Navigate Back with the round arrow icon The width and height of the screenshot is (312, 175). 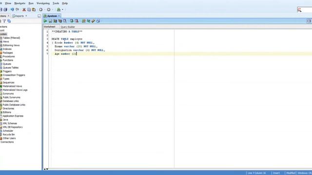click(41, 10)
